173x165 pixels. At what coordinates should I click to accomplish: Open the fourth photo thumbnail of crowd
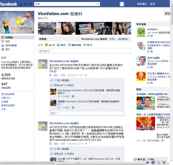coord(103,28)
